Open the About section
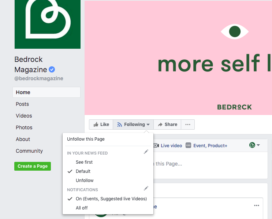Viewport: 272px width, 219px height. pyautogui.click(x=23, y=139)
